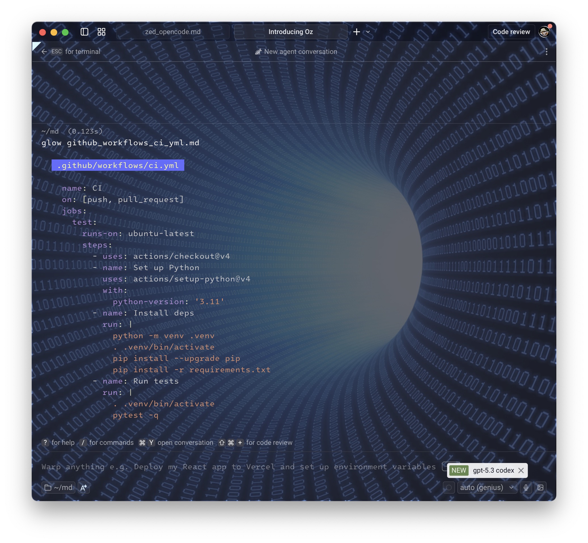
Task: Open the ~/md working directory selector
Action: pos(58,487)
